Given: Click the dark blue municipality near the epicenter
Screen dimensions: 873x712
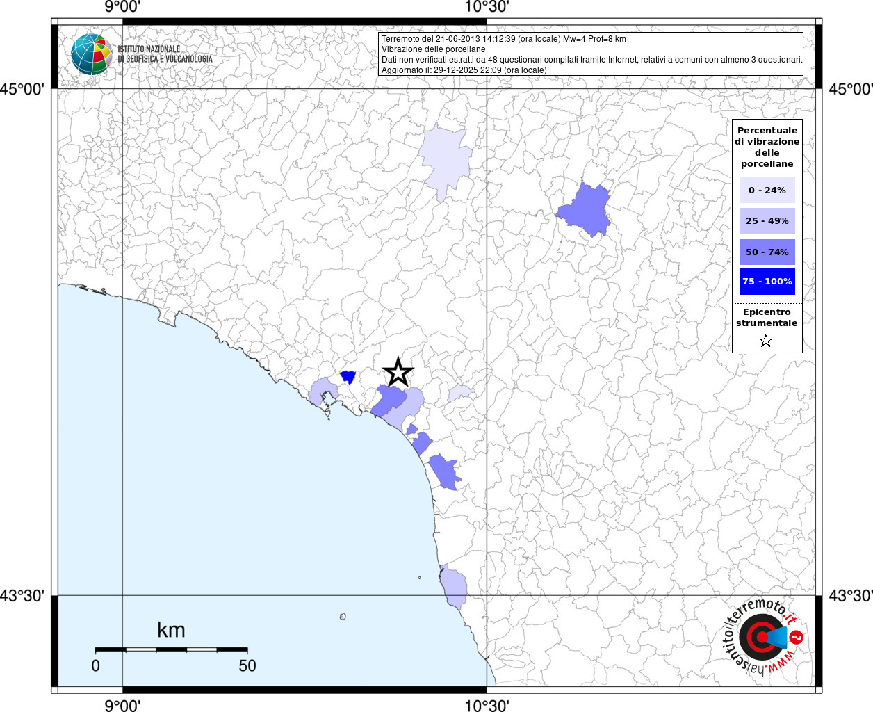Looking at the screenshot, I should pyautogui.click(x=348, y=377).
